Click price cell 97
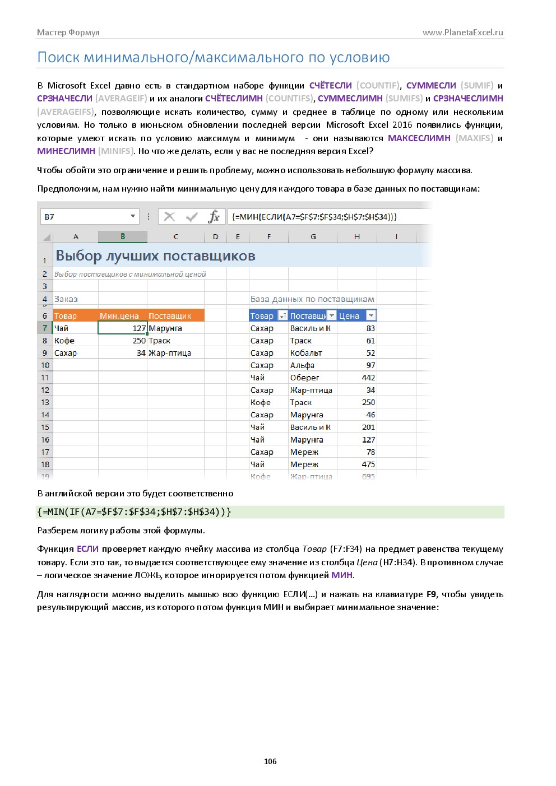Viewport: 556px width, 786px height. pos(357,365)
